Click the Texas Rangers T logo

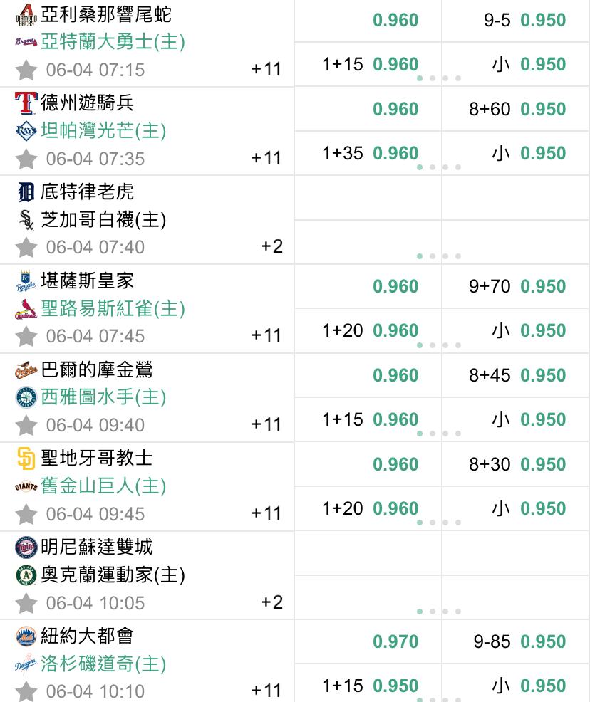point(26,103)
